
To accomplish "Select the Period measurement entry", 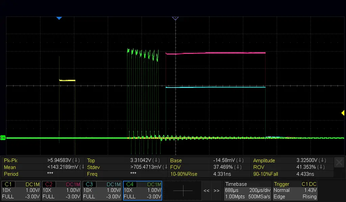I will (43, 174).
